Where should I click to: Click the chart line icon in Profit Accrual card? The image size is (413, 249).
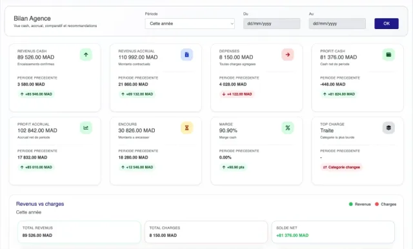coord(86,128)
